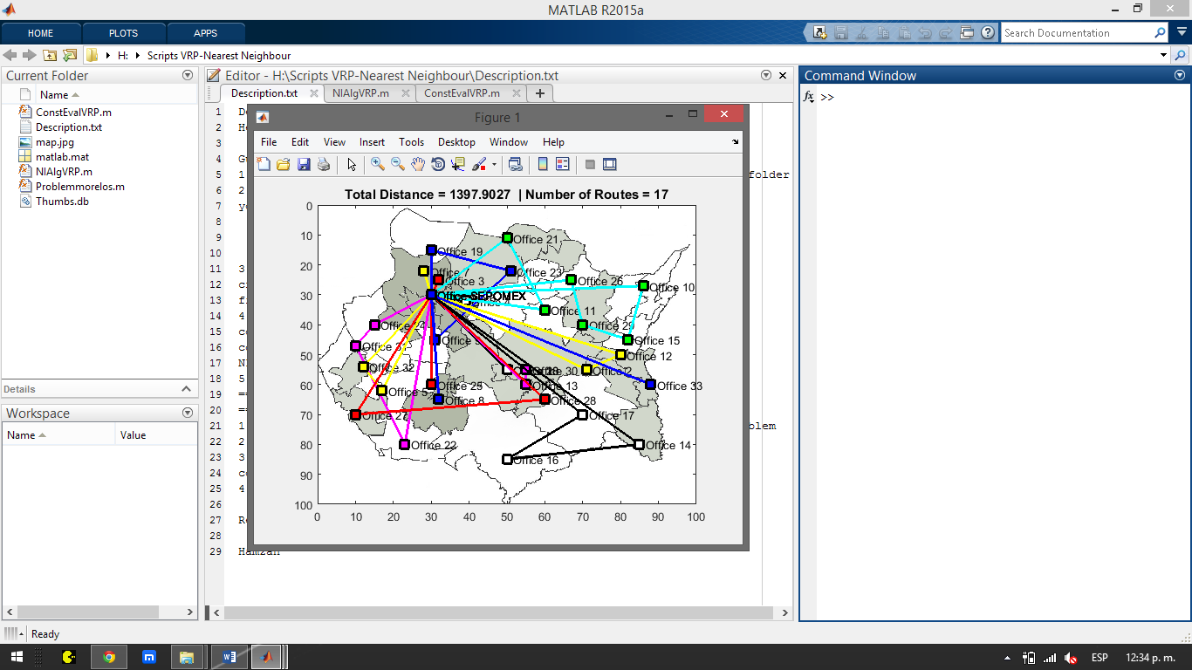1192x670 pixels.
Task: Open the File menu in Figure 1
Action: point(269,142)
